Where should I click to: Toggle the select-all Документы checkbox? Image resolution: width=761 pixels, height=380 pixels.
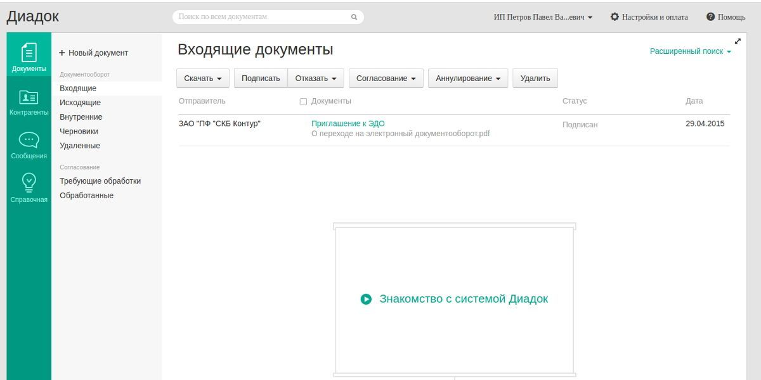point(303,101)
